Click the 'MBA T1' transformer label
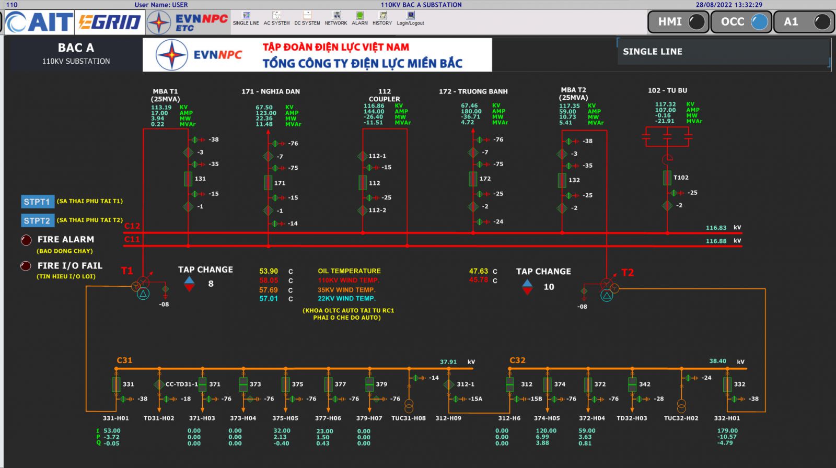Image resolution: width=836 pixels, height=468 pixels. (x=165, y=91)
